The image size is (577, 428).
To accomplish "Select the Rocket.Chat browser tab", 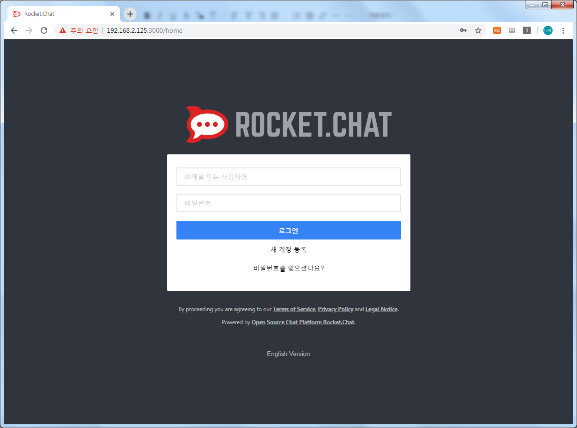I will 64,14.
